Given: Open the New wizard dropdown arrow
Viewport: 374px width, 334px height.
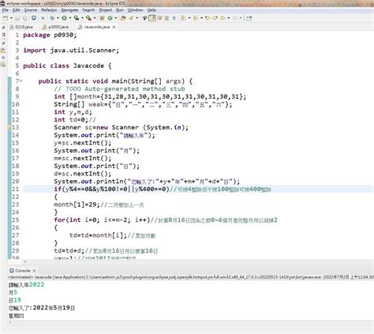Looking at the screenshot, I should 11,18.
